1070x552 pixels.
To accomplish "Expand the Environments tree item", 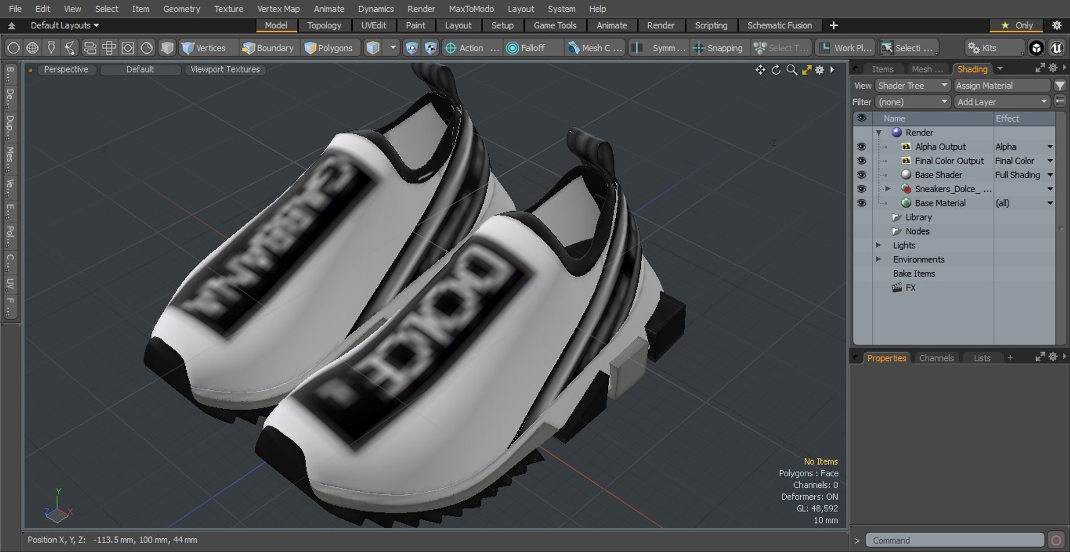I will (x=879, y=260).
